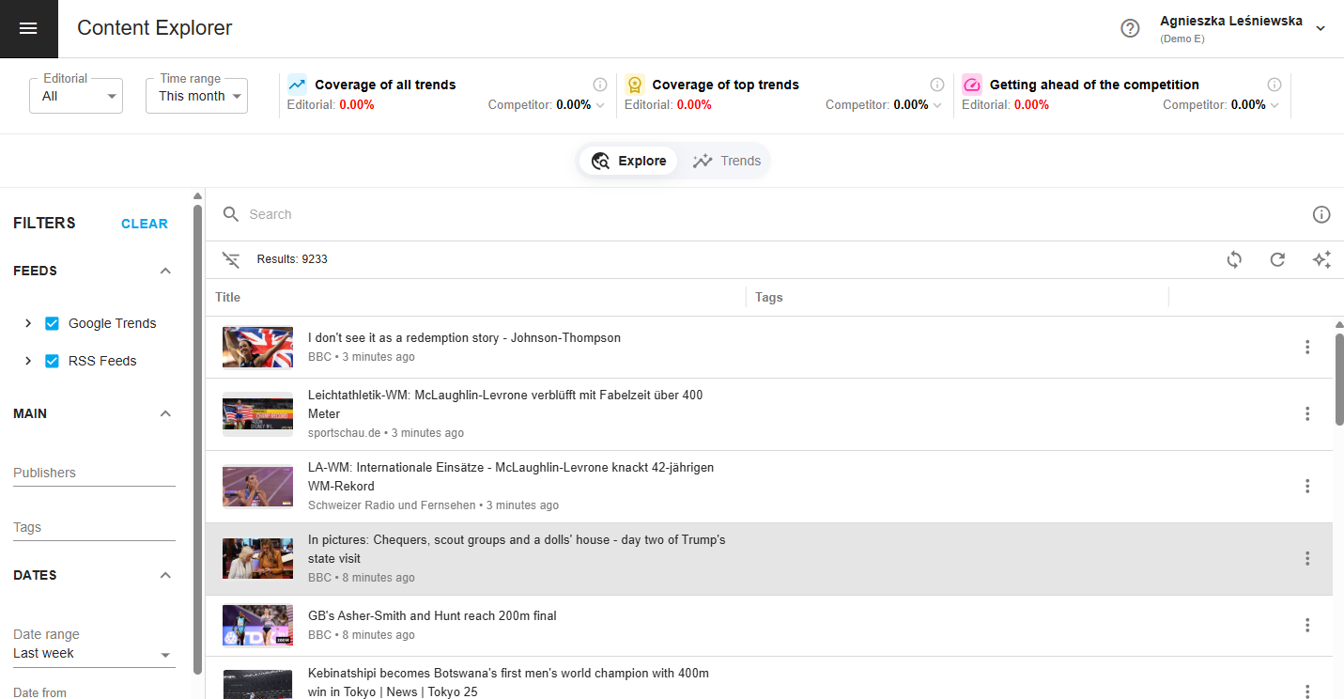
Task: Expand the Google Trends tree node
Action: [28, 323]
